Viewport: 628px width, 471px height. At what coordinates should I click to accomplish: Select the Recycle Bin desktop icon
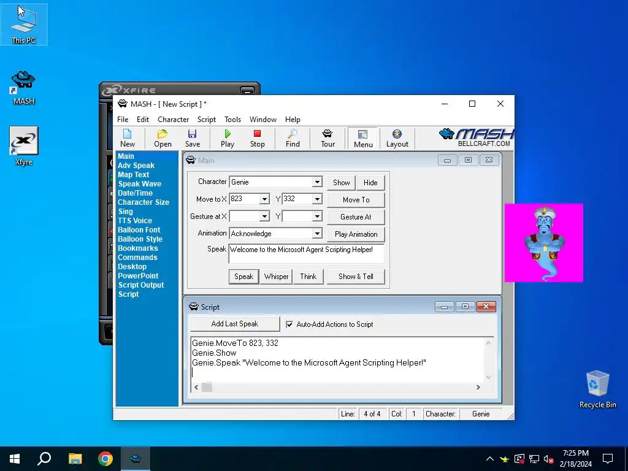pyautogui.click(x=597, y=389)
